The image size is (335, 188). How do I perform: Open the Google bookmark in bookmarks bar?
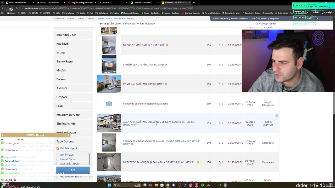tap(11, 13)
